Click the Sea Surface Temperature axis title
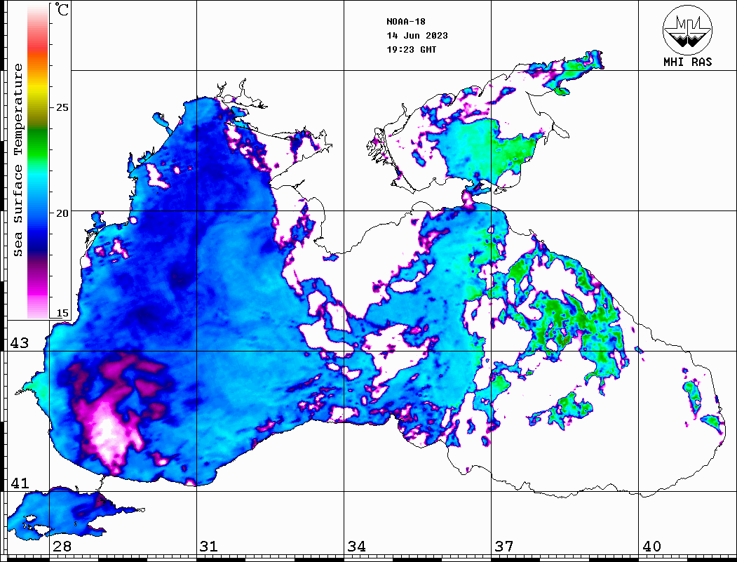 pyautogui.click(x=18, y=160)
